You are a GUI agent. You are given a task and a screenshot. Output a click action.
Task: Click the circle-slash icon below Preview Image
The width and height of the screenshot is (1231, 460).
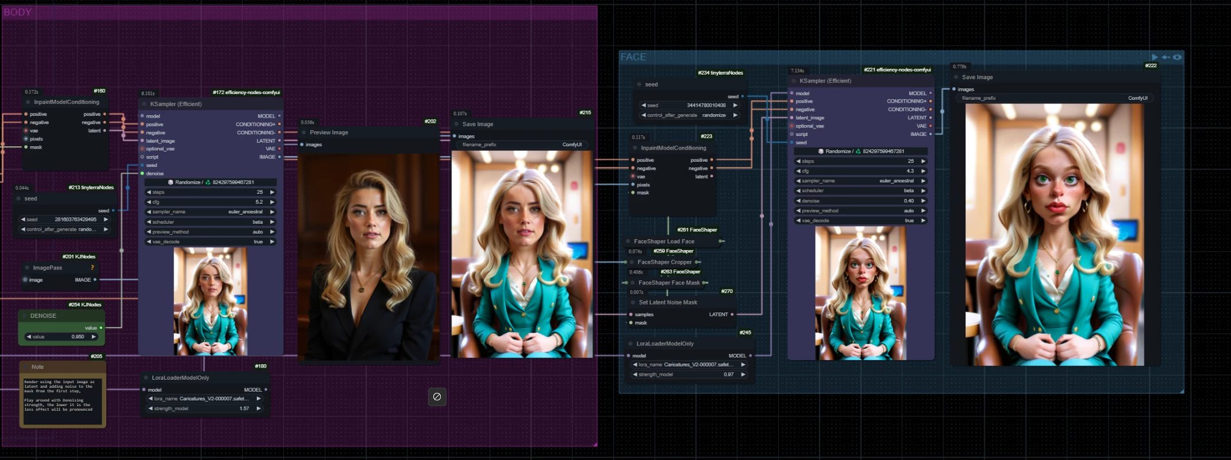[437, 396]
